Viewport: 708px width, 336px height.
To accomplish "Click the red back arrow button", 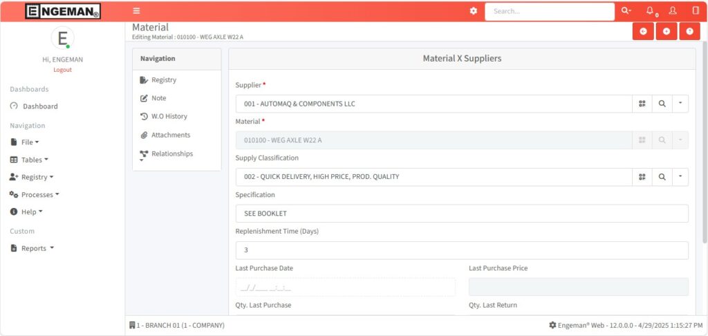I will click(x=643, y=31).
